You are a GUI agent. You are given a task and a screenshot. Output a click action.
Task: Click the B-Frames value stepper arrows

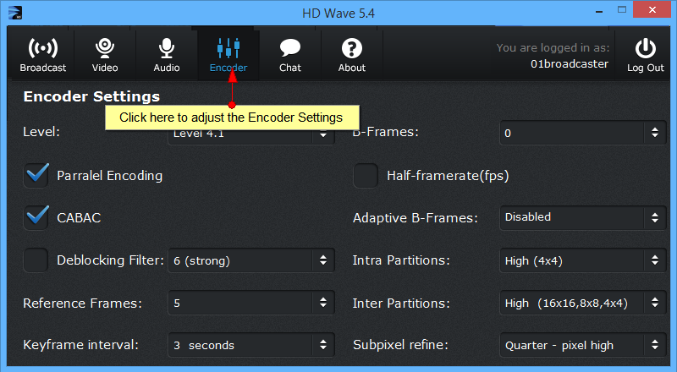click(655, 133)
